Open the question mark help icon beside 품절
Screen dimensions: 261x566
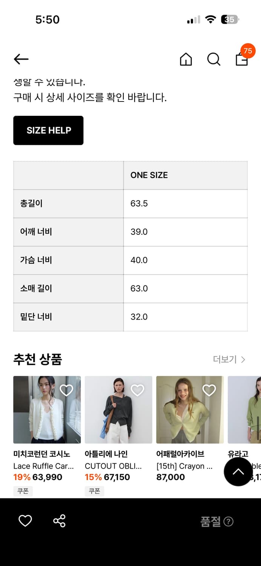tap(229, 521)
